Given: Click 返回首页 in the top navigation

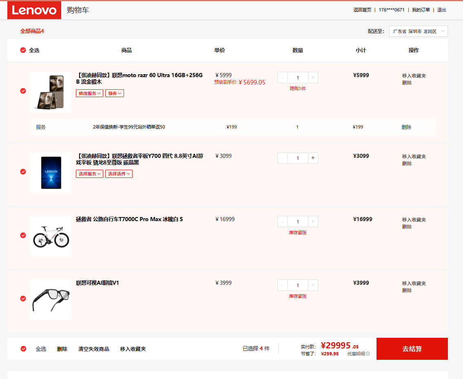Looking at the screenshot, I should click(362, 10).
